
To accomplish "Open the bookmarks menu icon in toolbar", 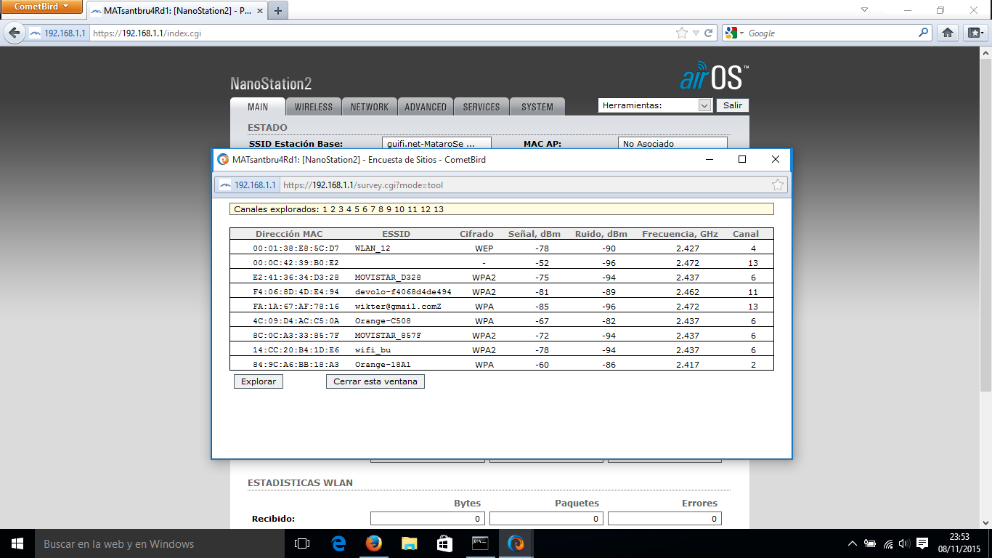I will point(975,33).
